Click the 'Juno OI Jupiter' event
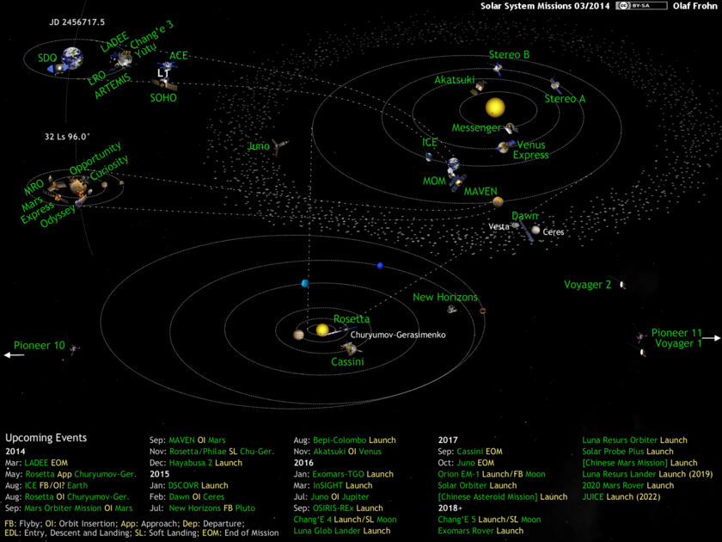 coord(340,497)
